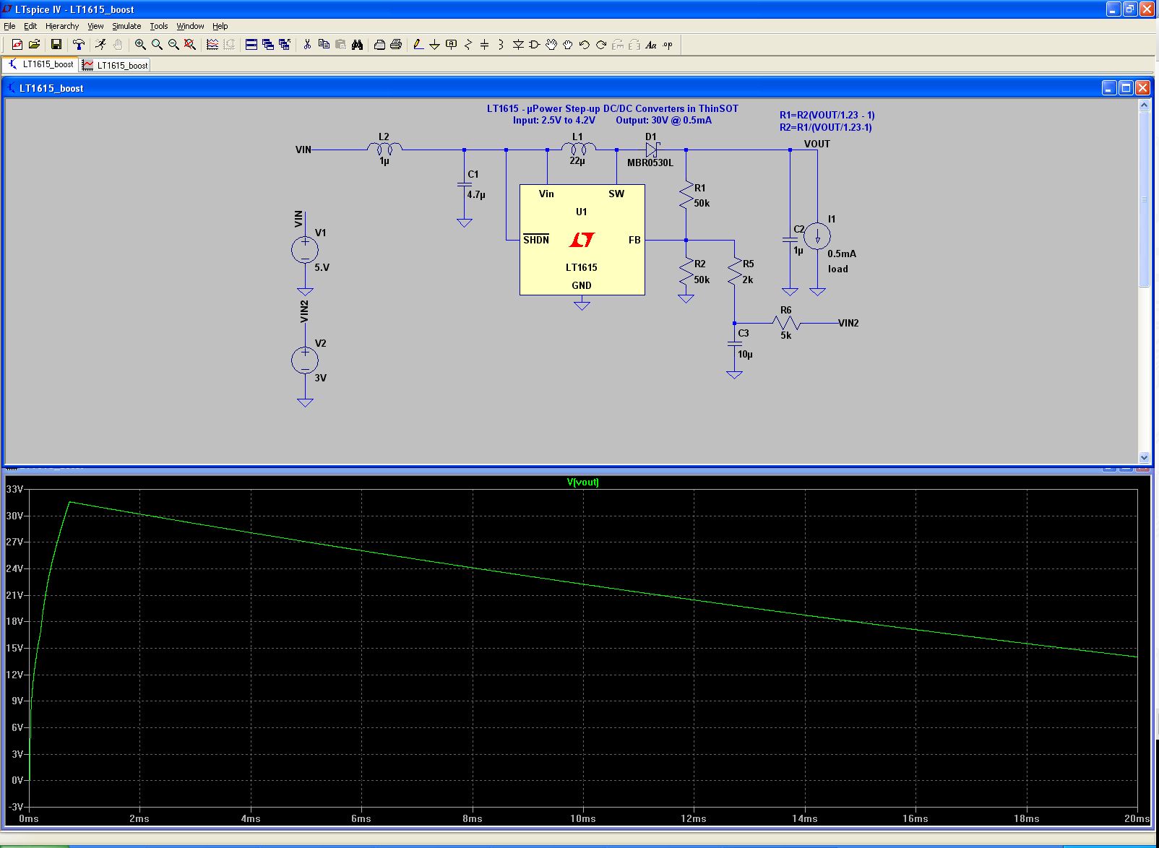The height and width of the screenshot is (848, 1159).
Task: Open the Simulate menu
Action: pos(126,26)
